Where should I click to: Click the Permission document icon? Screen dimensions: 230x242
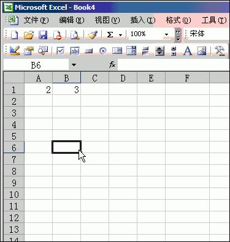57,35
